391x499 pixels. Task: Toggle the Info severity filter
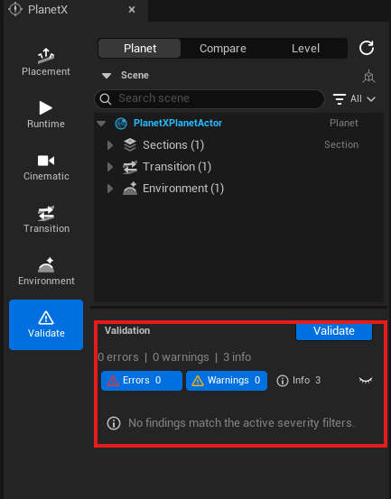tap(298, 380)
